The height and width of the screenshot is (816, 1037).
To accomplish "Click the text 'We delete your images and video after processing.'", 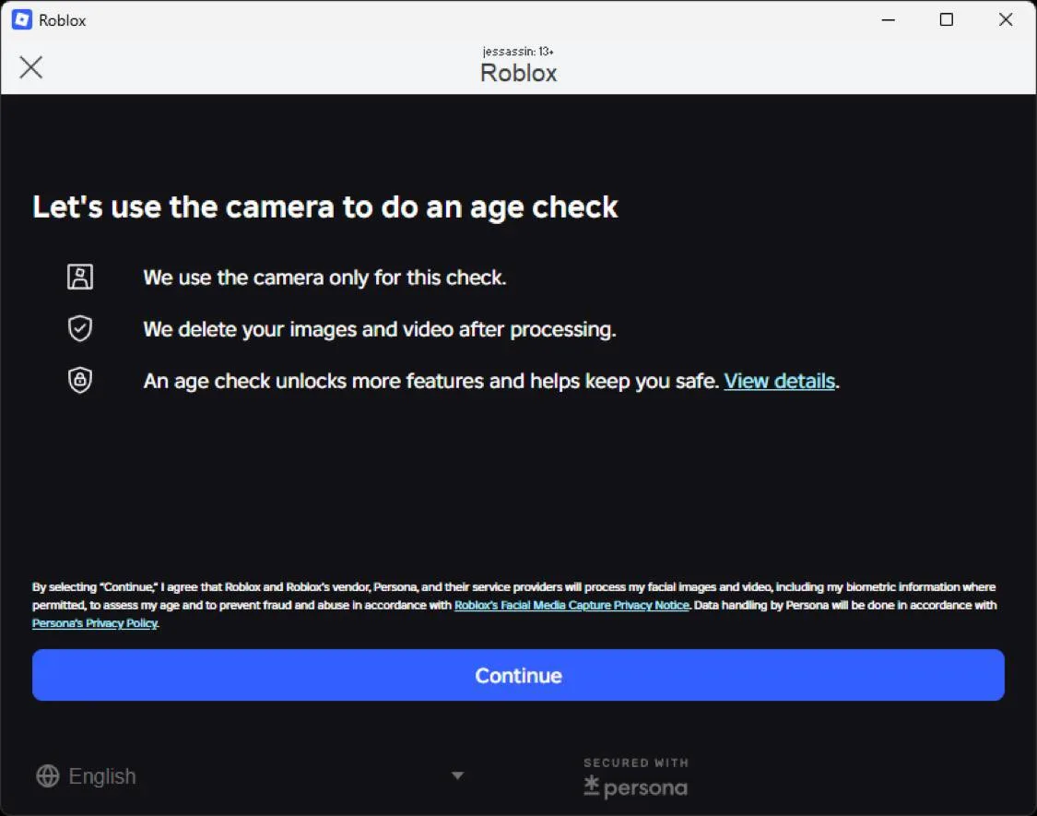I will click(x=380, y=329).
